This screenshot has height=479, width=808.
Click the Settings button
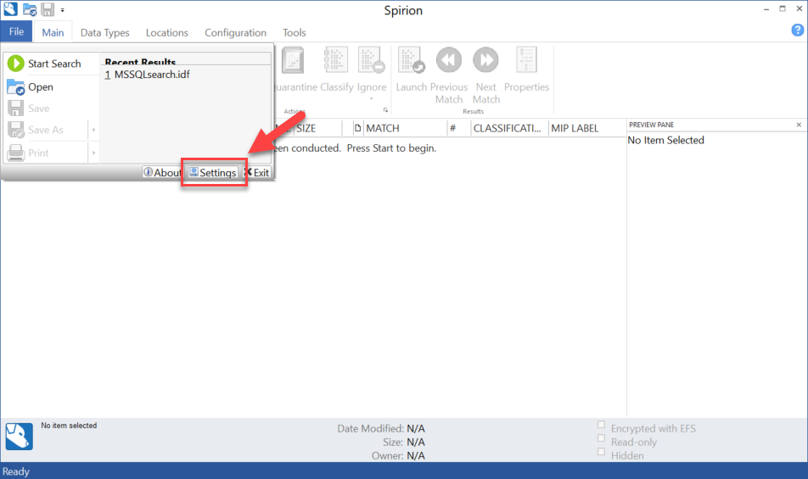click(213, 172)
